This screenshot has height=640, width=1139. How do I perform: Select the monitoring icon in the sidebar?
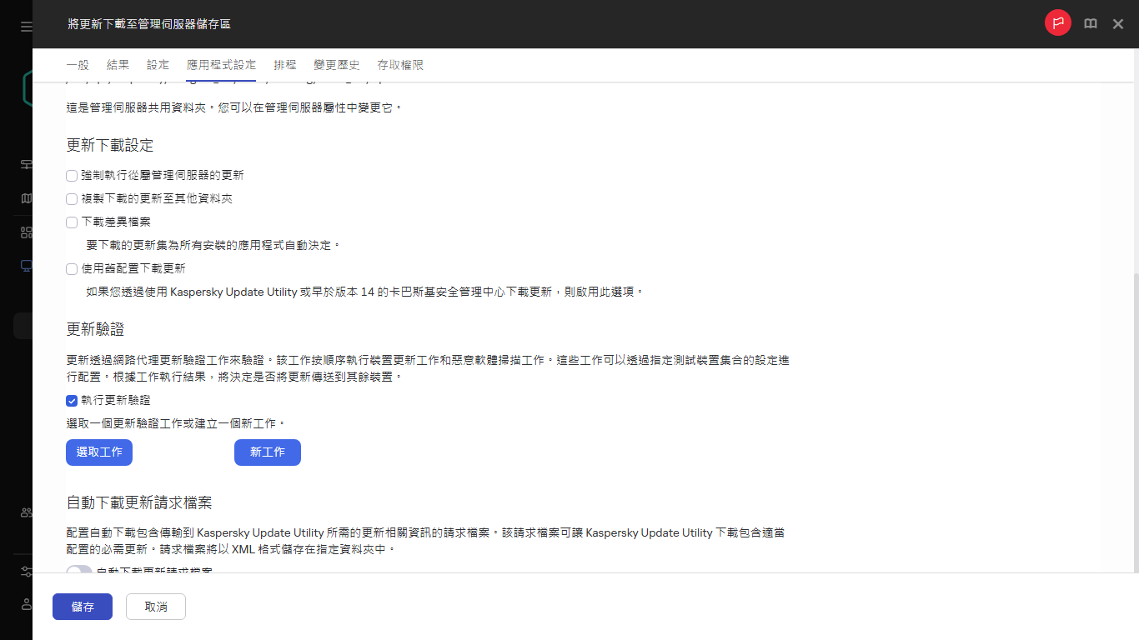coord(25,164)
